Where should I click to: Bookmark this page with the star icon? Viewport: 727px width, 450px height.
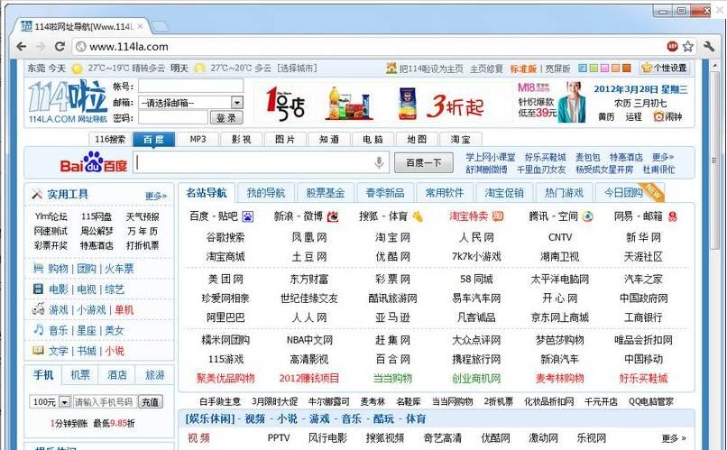688,46
